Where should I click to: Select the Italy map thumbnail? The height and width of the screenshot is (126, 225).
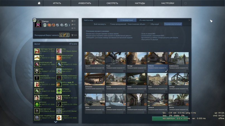(136, 100)
